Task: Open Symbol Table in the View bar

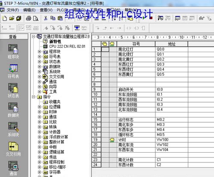Action: point(13,71)
